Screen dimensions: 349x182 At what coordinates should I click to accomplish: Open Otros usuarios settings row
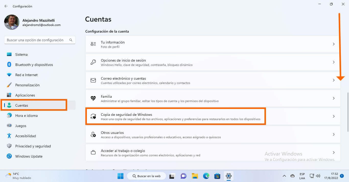tap(213, 134)
